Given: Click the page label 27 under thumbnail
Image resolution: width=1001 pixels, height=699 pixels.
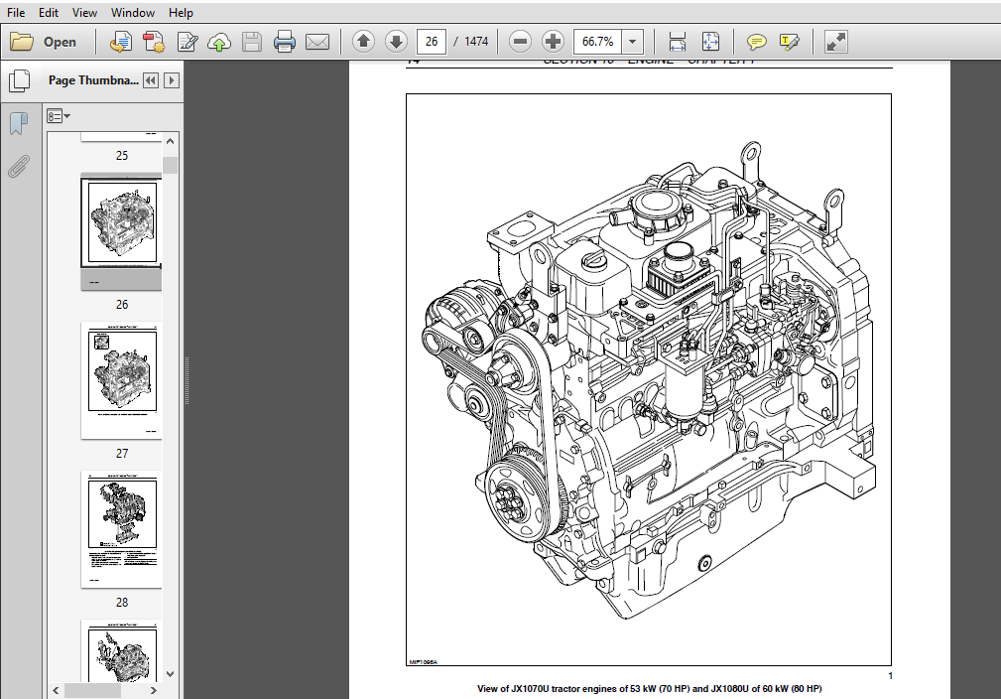Looking at the screenshot, I should coord(122,454).
